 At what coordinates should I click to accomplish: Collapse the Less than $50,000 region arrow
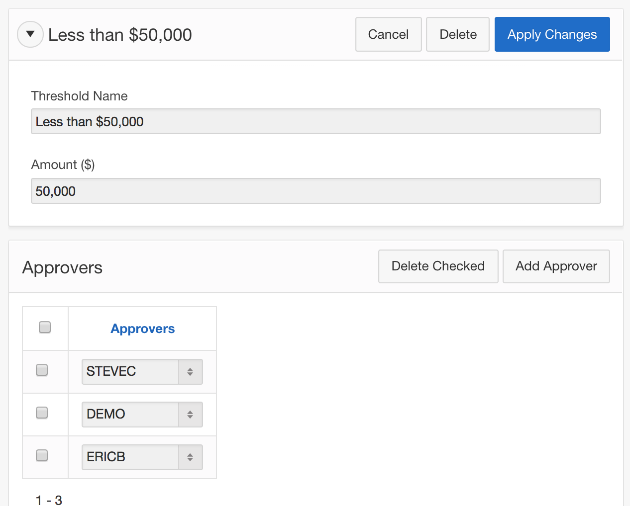(30, 34)
